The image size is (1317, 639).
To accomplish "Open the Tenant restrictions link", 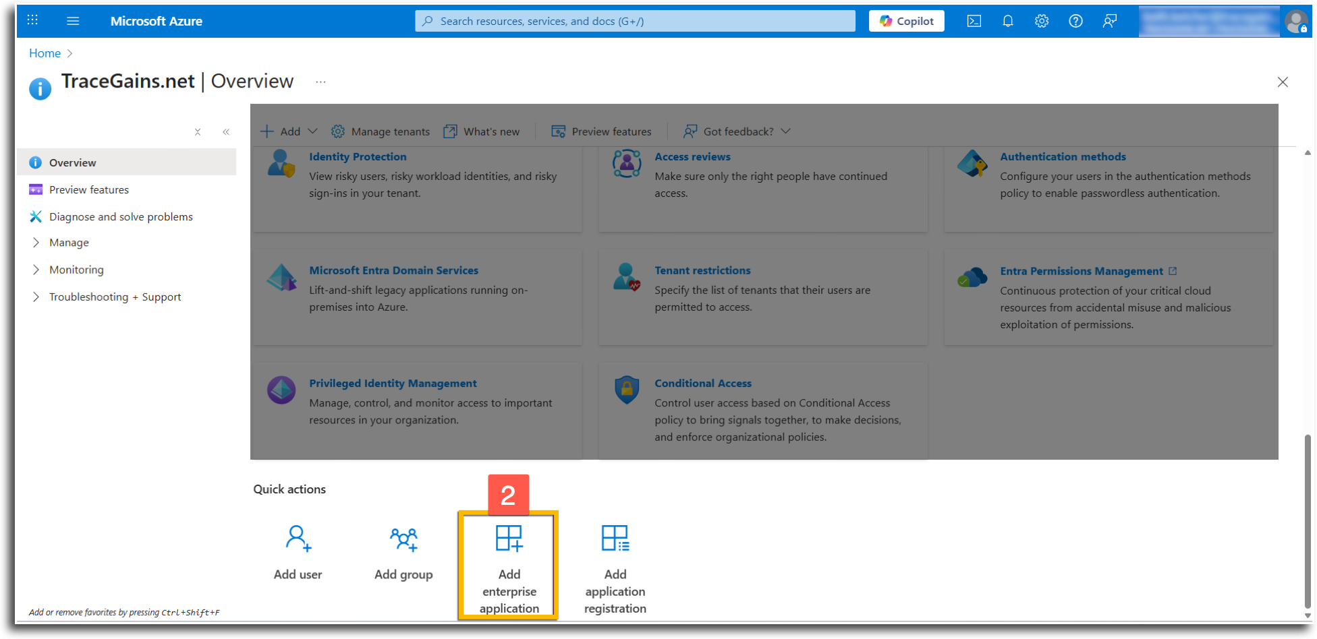I will pyautogui.click(x=702, y=270).
